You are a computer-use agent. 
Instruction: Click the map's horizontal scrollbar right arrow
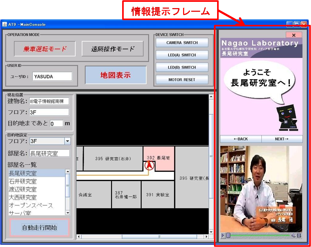click(206, 237)
